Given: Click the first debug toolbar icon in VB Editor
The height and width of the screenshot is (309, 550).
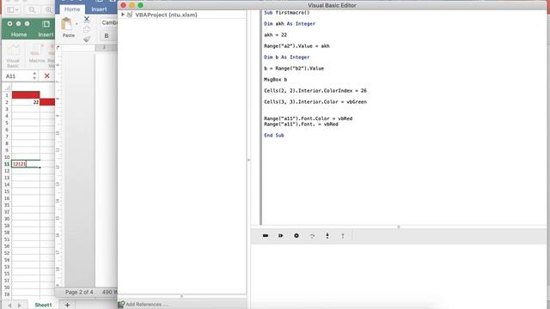Looking at the screenshot, I should click(266, 236).
